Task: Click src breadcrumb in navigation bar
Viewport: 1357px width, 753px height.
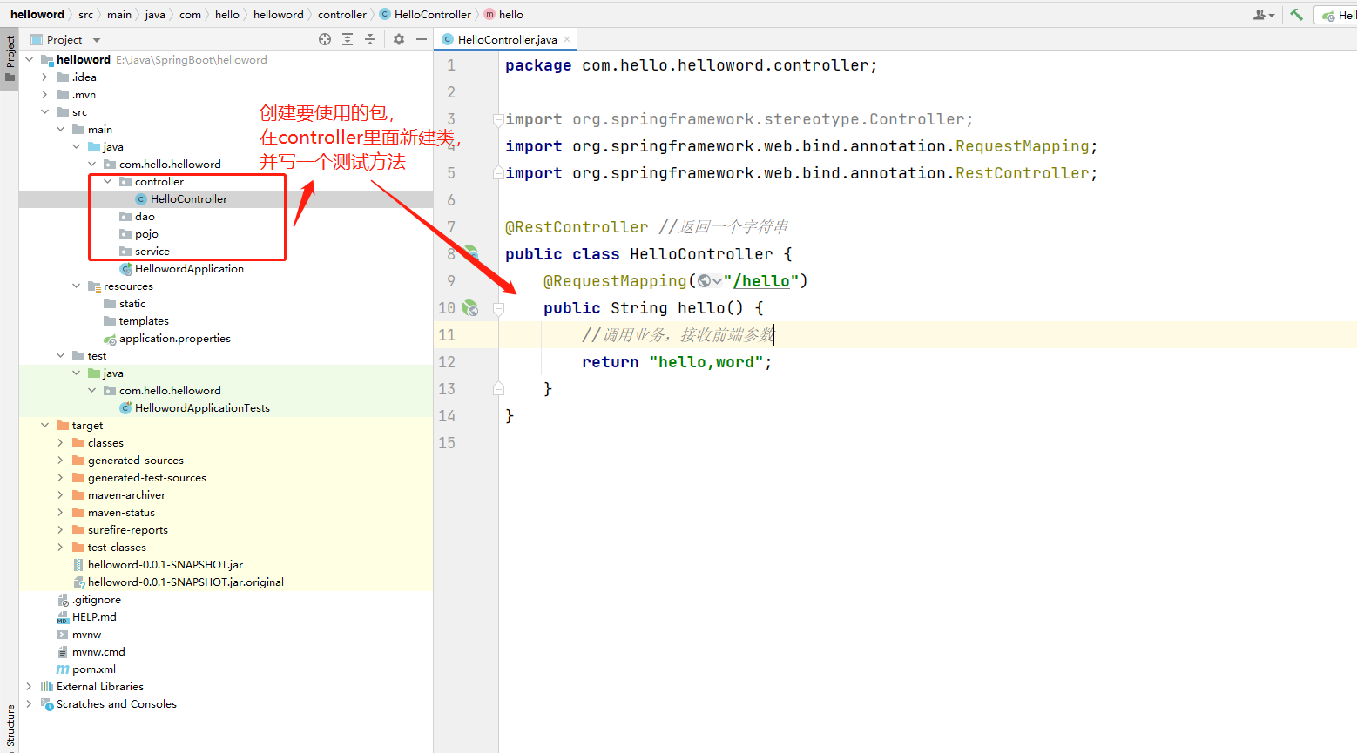Action: point(85,15)
